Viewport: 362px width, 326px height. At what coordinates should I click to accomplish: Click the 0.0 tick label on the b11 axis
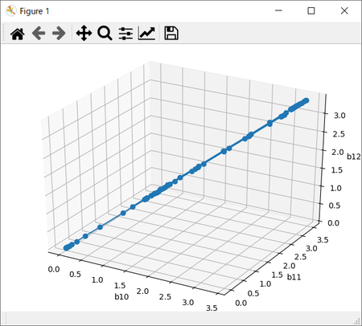click(x=241, y=303)
